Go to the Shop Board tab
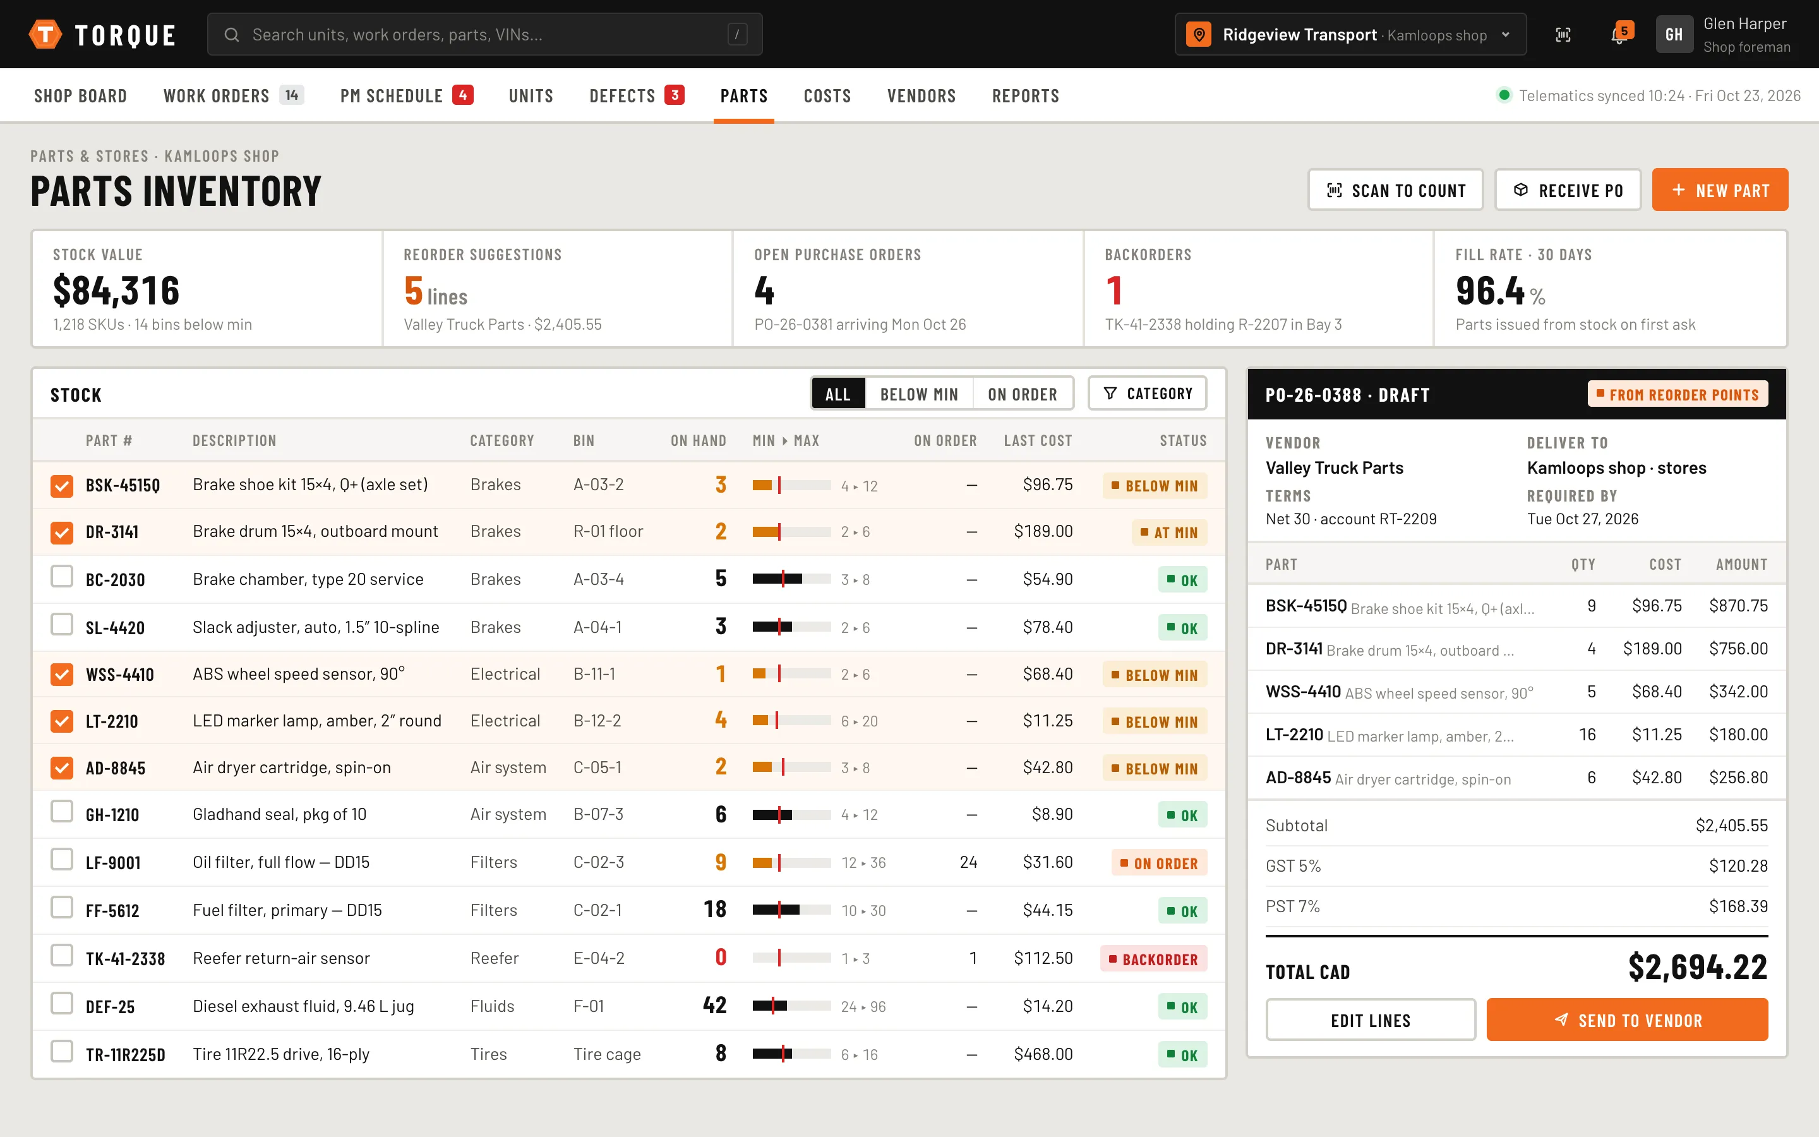The image size is (1819, 1137). (80, 95)
